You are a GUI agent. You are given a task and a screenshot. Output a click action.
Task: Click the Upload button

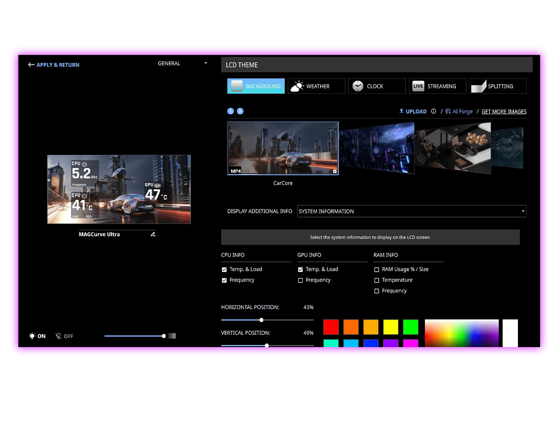click(413, 111)
